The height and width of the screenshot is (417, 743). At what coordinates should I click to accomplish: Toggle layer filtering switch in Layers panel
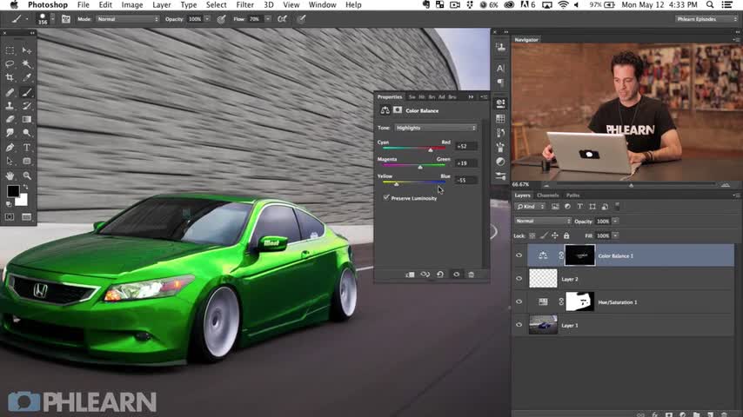(x=617, y=207)
